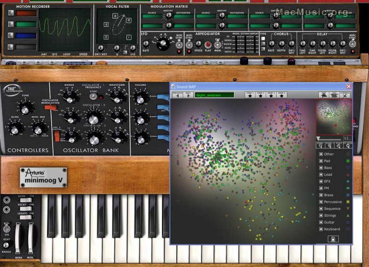Screen dimensions: 369x267
Task: Open Night_ambiant preset name display
Action: click(x=214, y=95)
